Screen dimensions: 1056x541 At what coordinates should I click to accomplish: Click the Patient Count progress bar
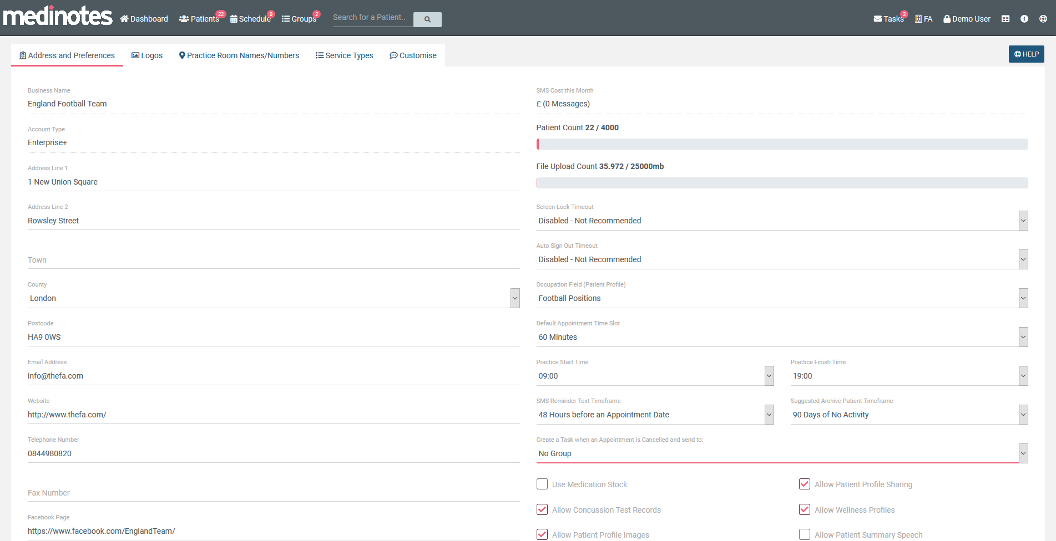pyautogui.click(x=782, y=144)
